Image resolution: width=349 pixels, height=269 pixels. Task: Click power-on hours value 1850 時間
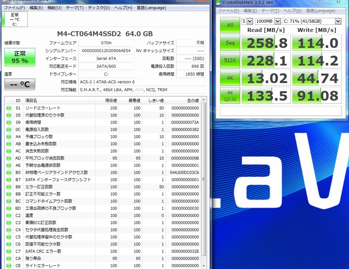[191, 74]
